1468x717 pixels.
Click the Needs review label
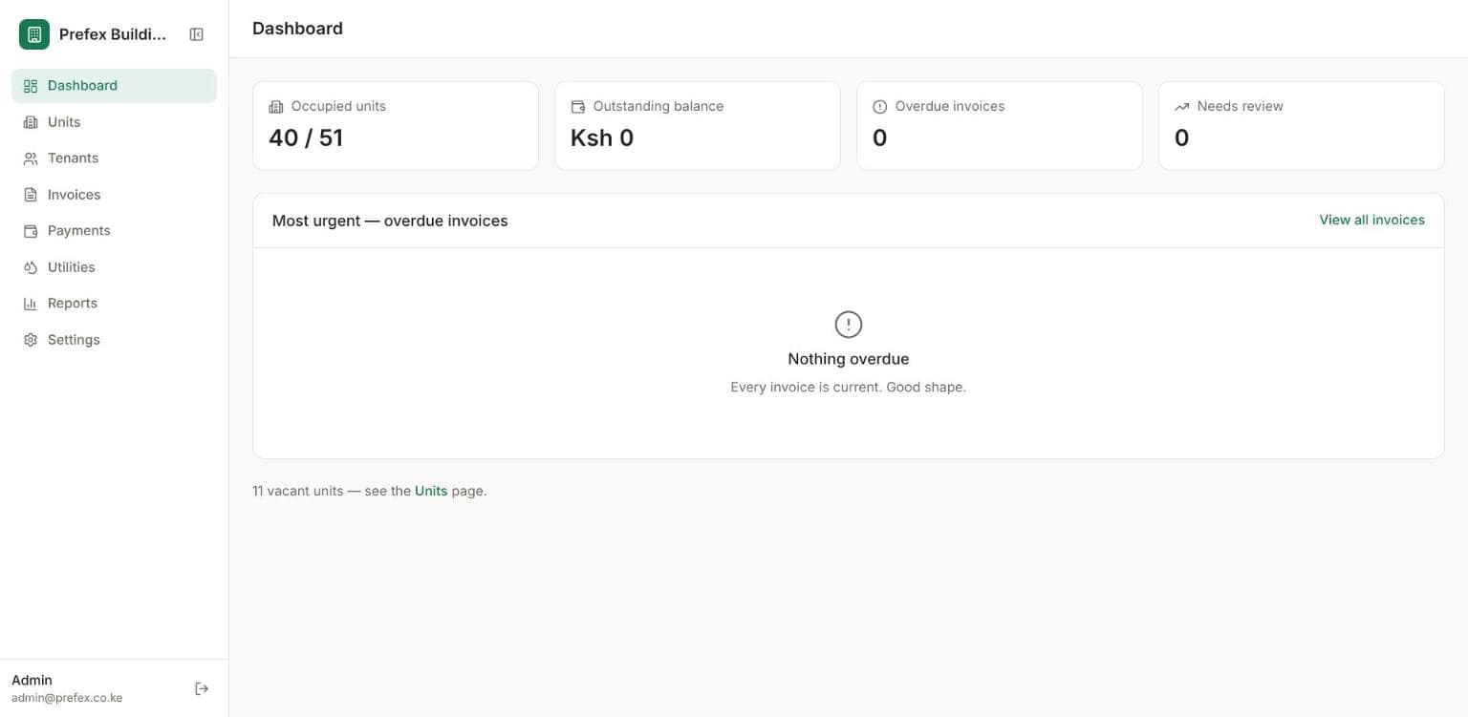point(1240,106)
